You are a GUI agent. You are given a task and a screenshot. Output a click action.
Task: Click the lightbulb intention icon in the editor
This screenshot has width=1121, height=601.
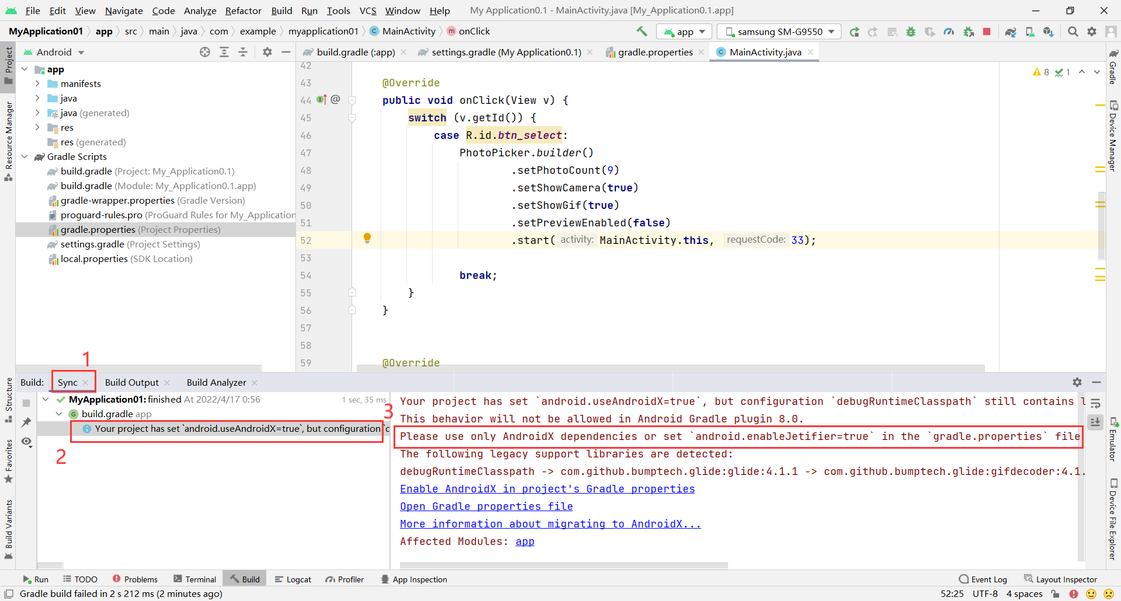(367, 238)
